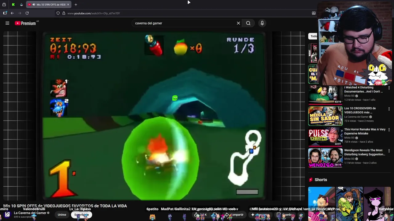Open 'La Caverna del Gamer' channel under crossovers video

pyautogui.click(x=356, y=117)
